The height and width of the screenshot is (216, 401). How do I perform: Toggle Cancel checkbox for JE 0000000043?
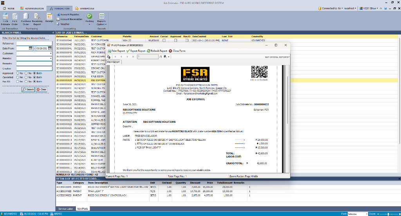pos(164,40)
